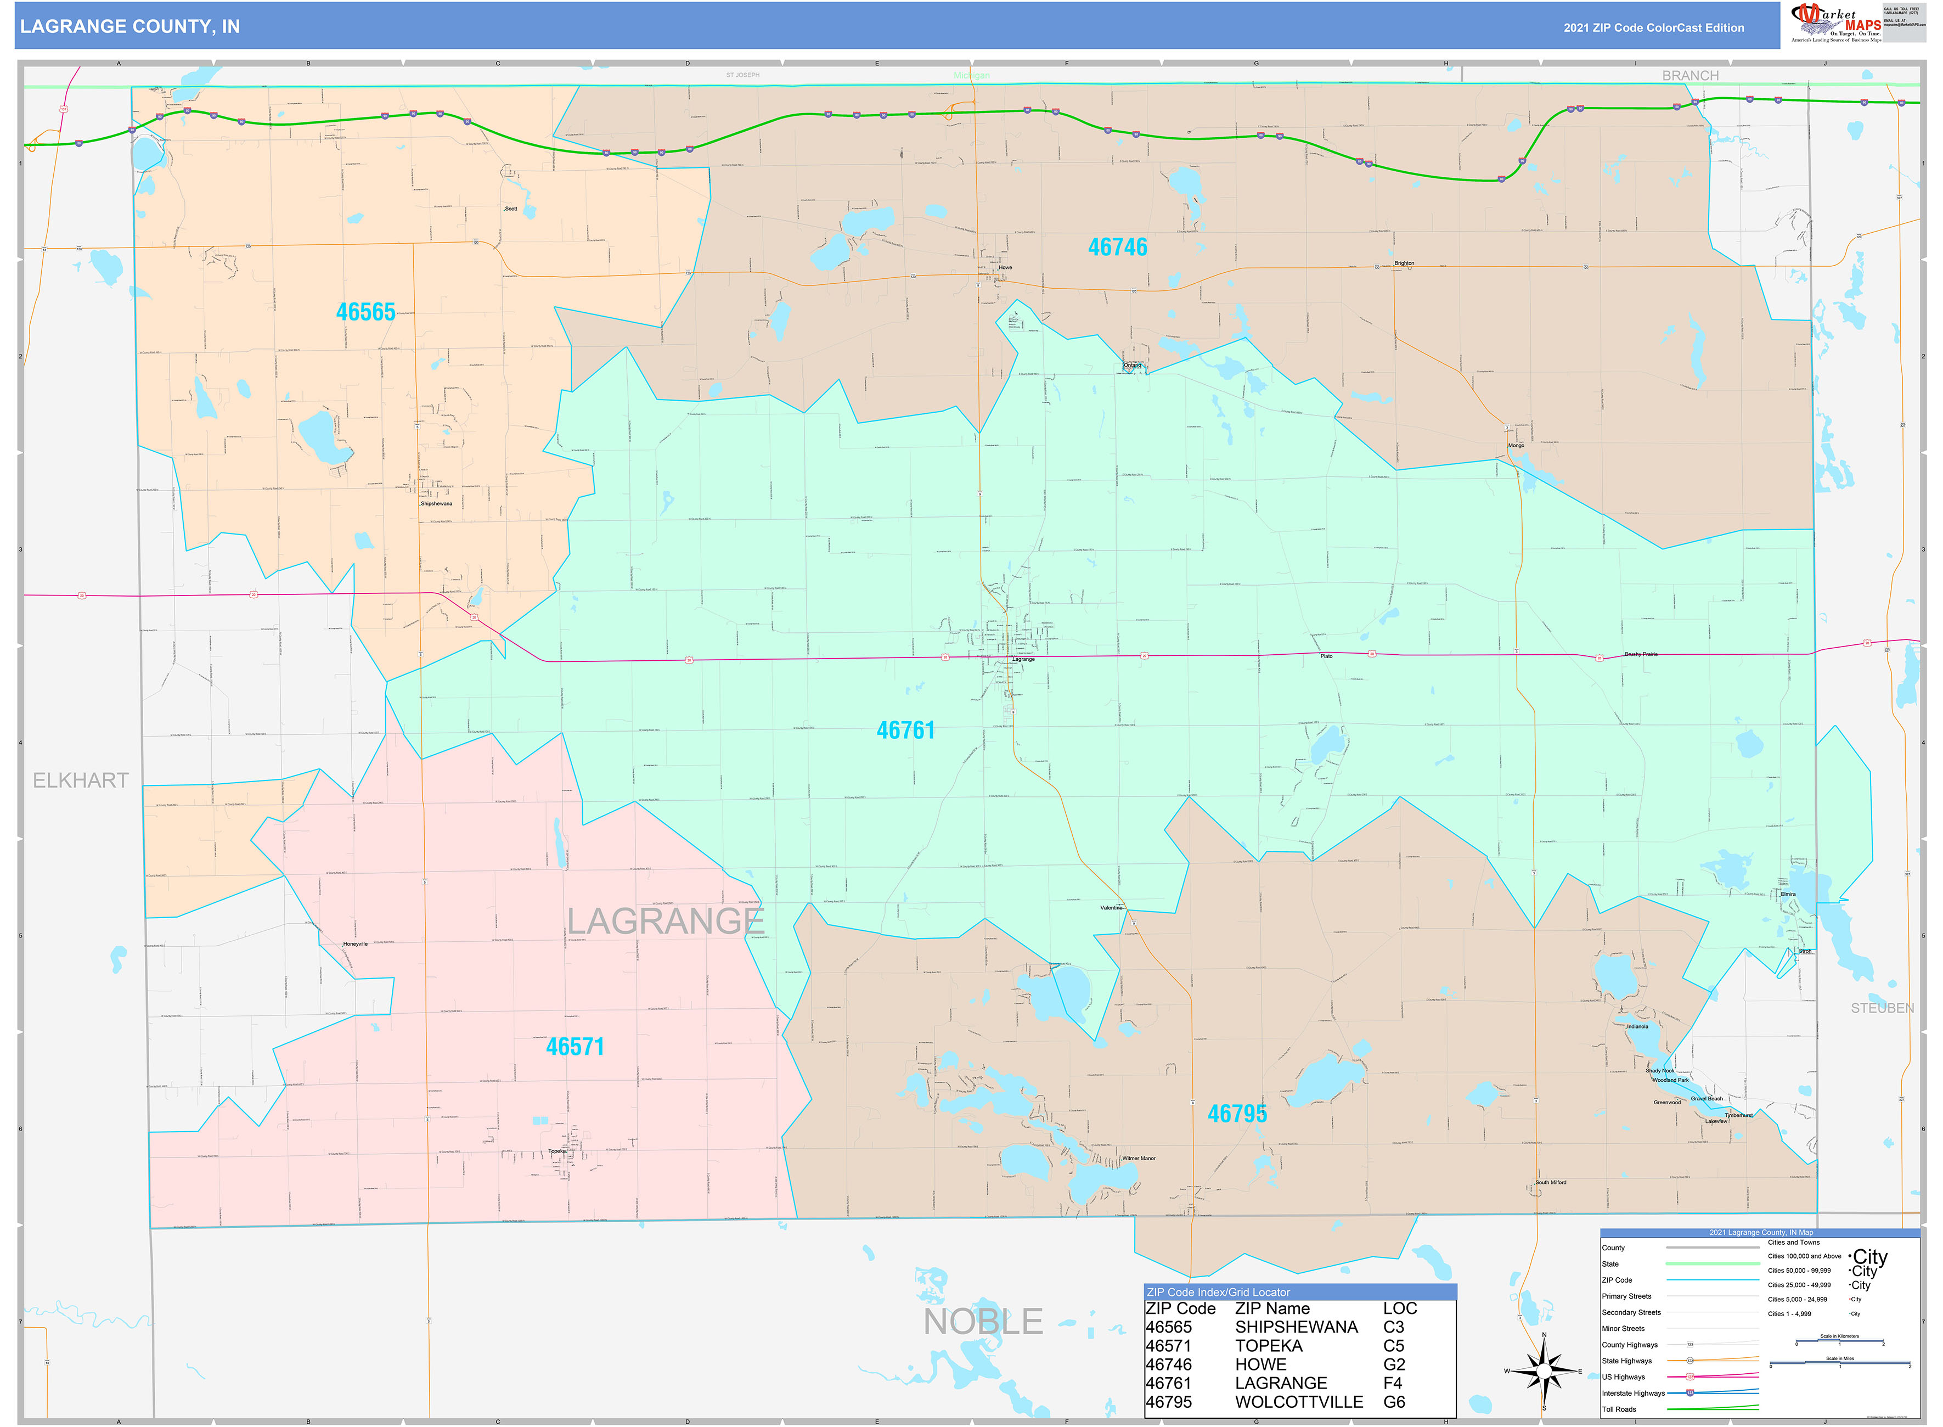The width and height of the screenshot is (1943, 1427).
Task: Click the 46746 ZIP code label on the map
Action: pyautogui.click(x=1117, y=248)
